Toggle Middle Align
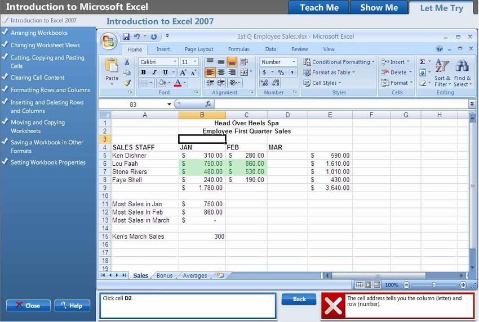The image size is (479, 322). coord(221,62)
